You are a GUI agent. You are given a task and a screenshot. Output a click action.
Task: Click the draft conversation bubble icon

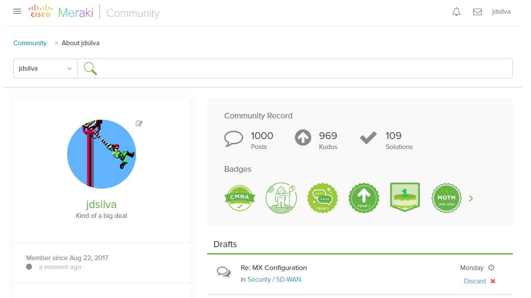click(x=224, y=271)
